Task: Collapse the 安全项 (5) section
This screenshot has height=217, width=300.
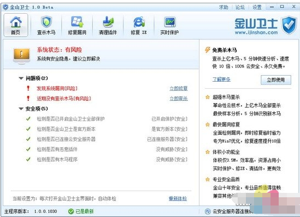Action: (21, 108)
